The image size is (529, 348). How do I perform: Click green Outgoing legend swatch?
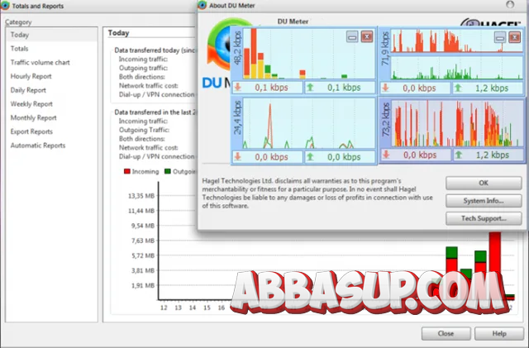pyautogui.click(x=167, y=171)
